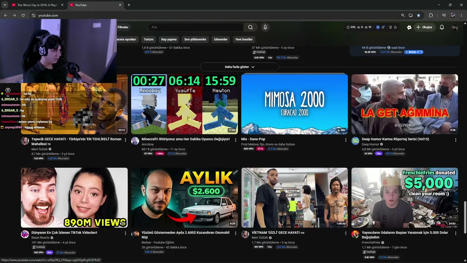Open the Filtreler button
Viewport: 467px width, 263px height.
[x=123, y=27]
